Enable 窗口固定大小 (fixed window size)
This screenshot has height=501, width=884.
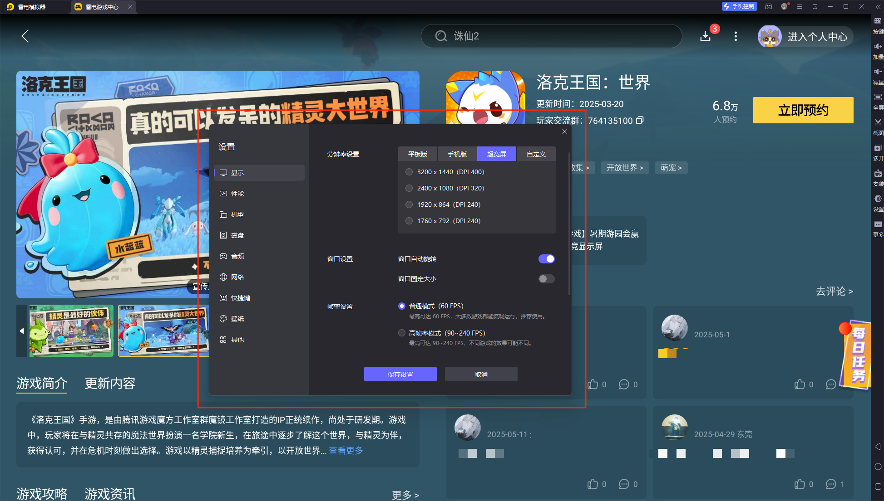tap(546, 279)
